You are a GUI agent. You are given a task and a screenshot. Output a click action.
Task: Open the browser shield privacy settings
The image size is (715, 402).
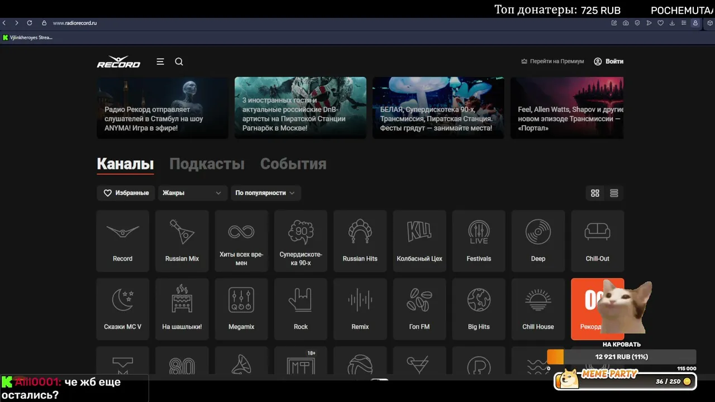click(x=637, y=23)
